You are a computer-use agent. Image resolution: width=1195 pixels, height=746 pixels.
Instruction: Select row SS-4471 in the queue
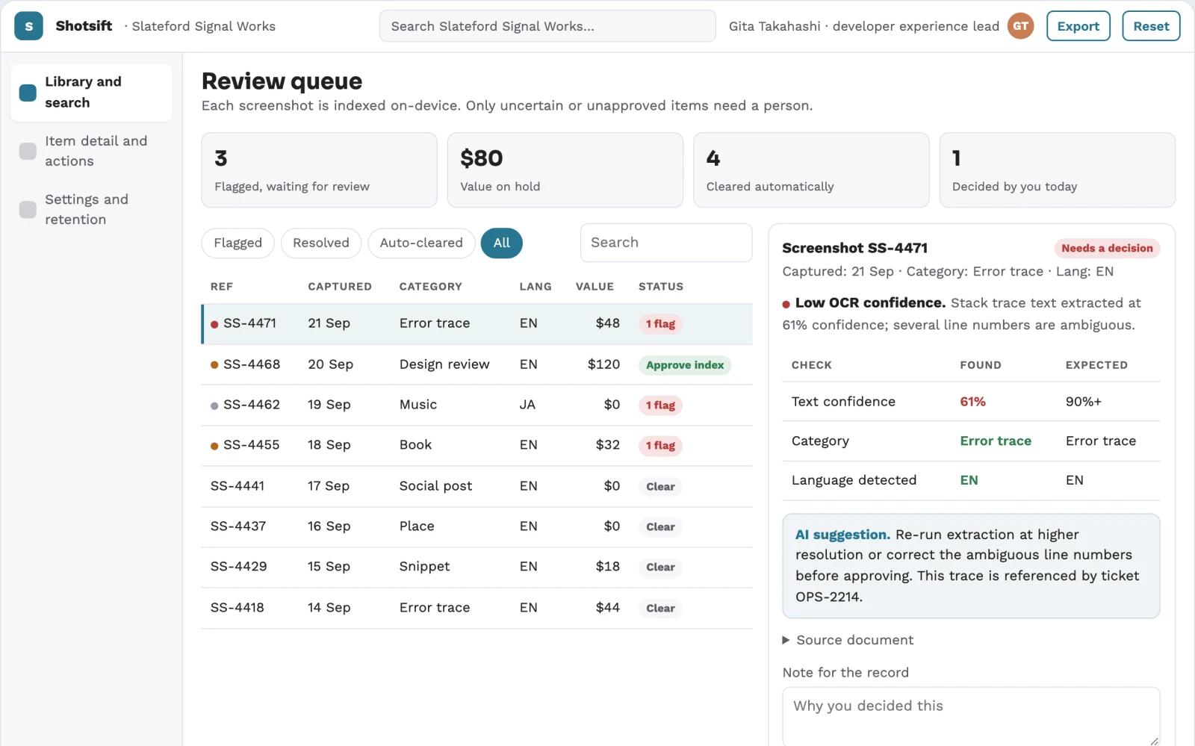click(477, 324)
